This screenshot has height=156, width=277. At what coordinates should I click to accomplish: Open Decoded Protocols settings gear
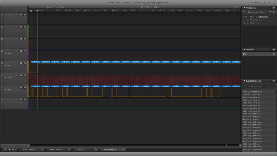[x=274, y=81]
